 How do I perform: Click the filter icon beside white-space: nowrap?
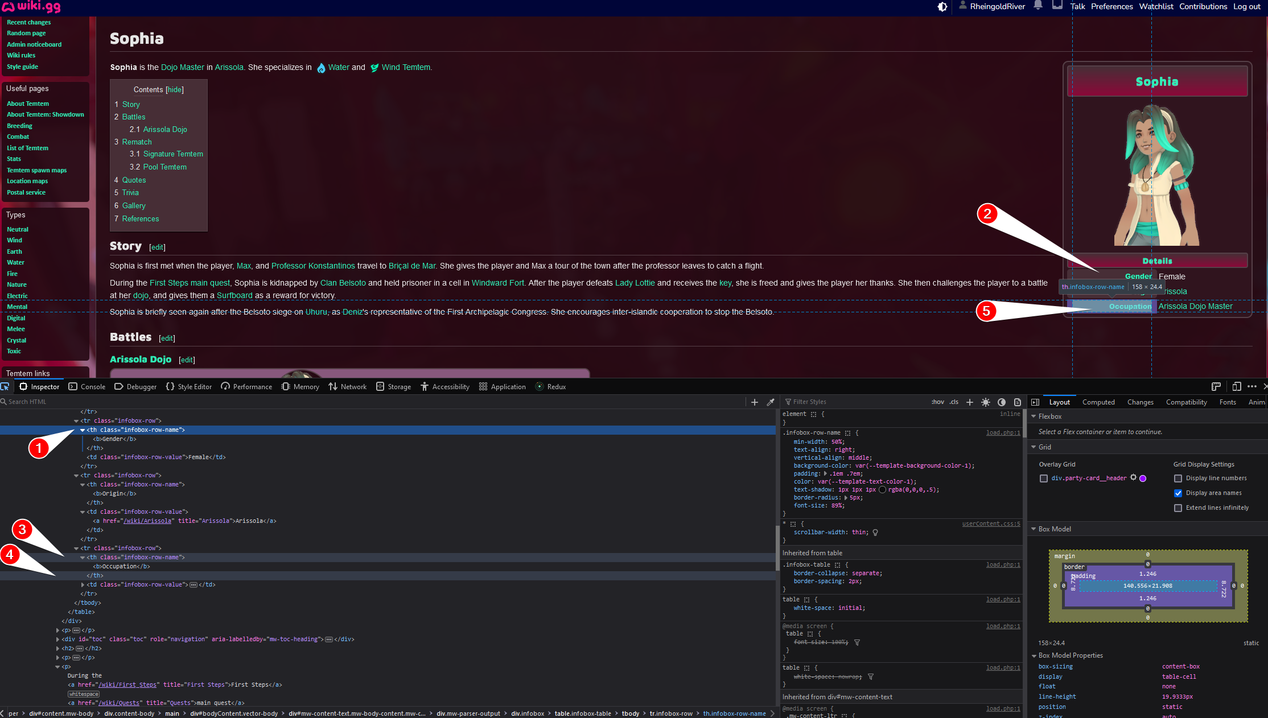pyautogui.click(x=871, y=676)
